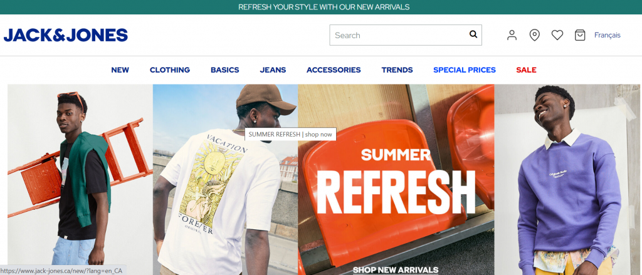Screen dimensions: 642x275
Task: Open the account profile icon
Action: pyautogui.click(x=512, y=35)
